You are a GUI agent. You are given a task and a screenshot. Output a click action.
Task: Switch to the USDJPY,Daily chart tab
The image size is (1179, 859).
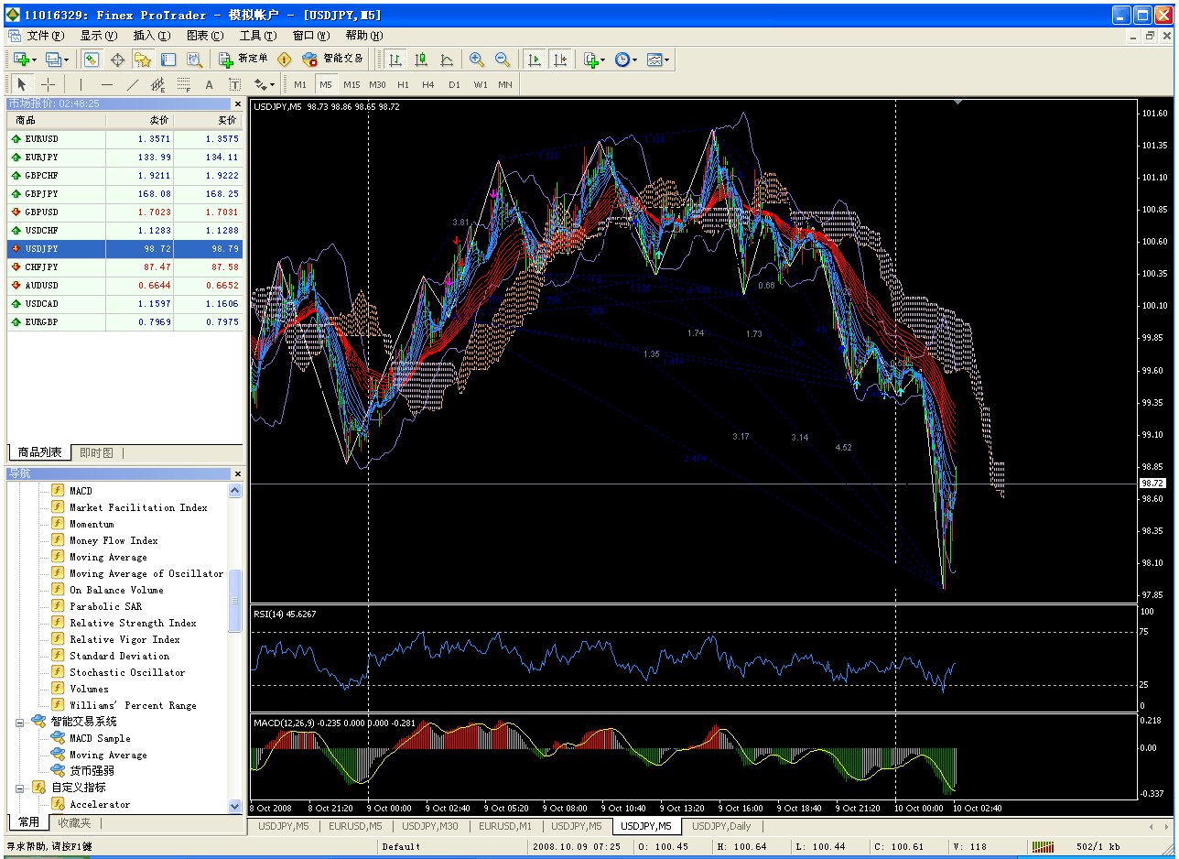[720, 826]
